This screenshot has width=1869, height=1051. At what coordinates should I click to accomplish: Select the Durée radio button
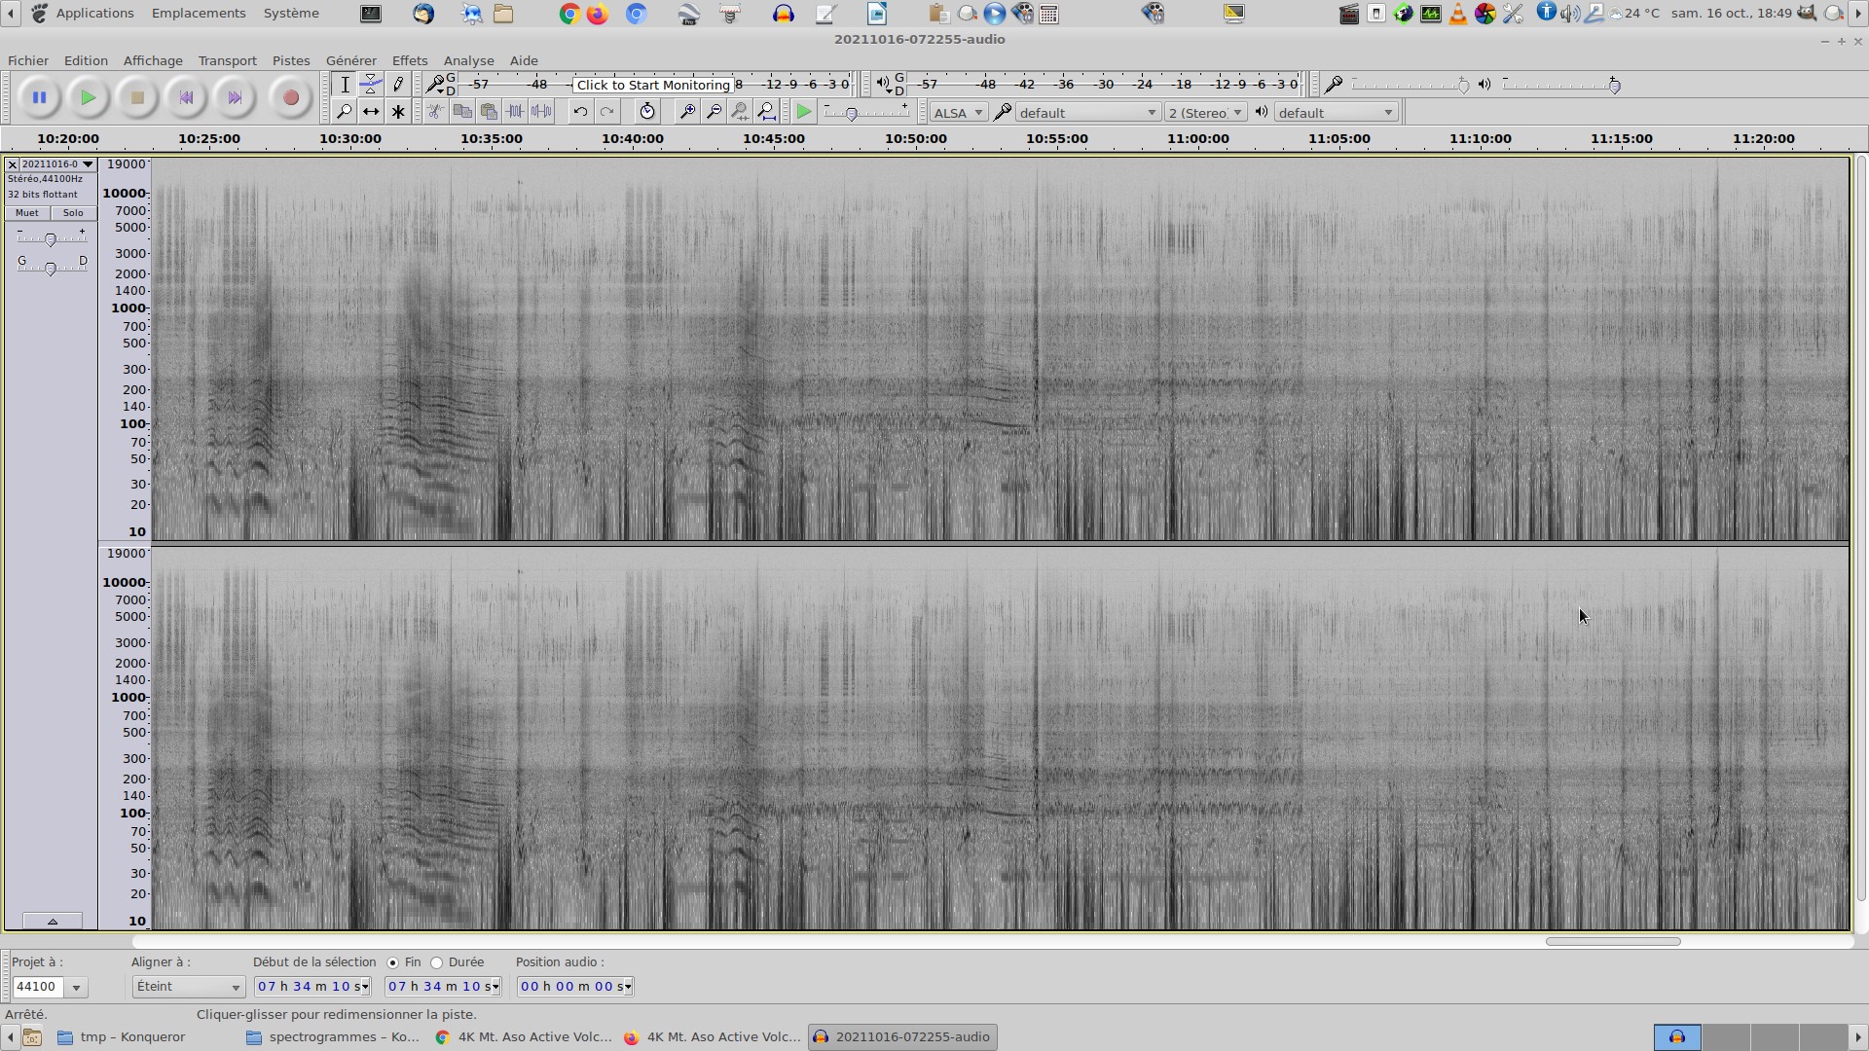(437, 962)
